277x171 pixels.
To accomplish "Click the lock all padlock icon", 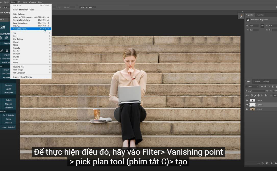I will (x=266, y=95).
